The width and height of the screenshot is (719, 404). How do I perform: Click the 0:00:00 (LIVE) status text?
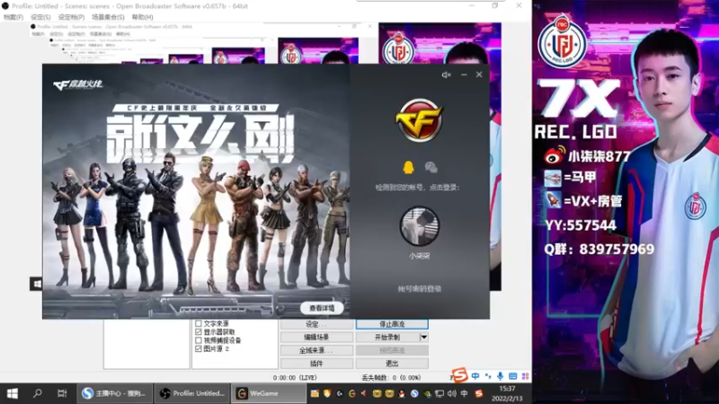point(295,377)
